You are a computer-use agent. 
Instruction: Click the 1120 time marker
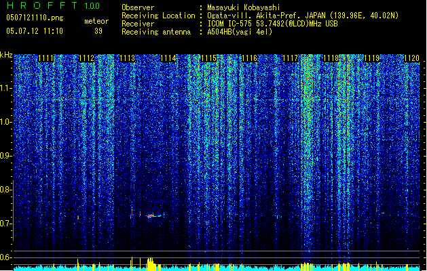pos(412,58)
